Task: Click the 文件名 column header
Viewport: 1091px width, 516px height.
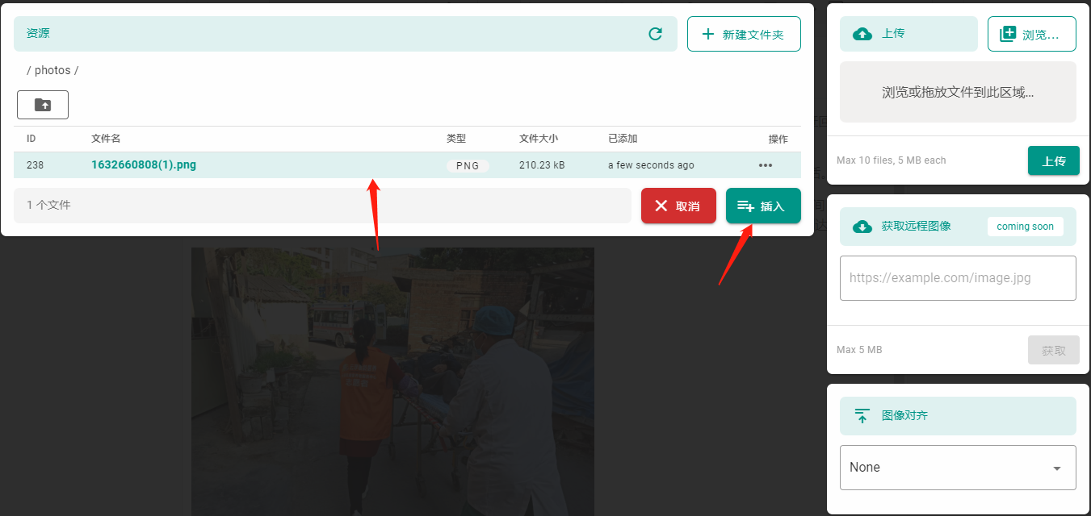Action: [x=106, y=139]
